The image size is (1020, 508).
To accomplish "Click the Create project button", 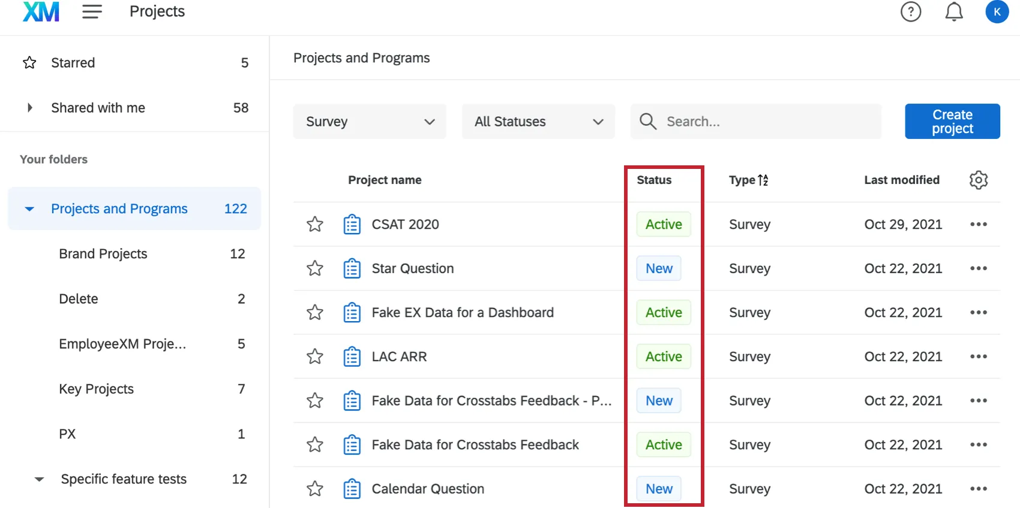I will pyautogui.click(x=952, y=122).
